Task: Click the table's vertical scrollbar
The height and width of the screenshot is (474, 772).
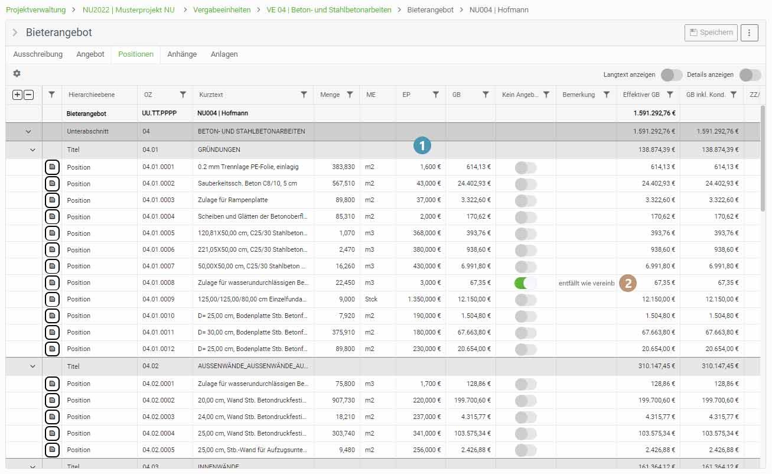Action: tap(763, 158)
